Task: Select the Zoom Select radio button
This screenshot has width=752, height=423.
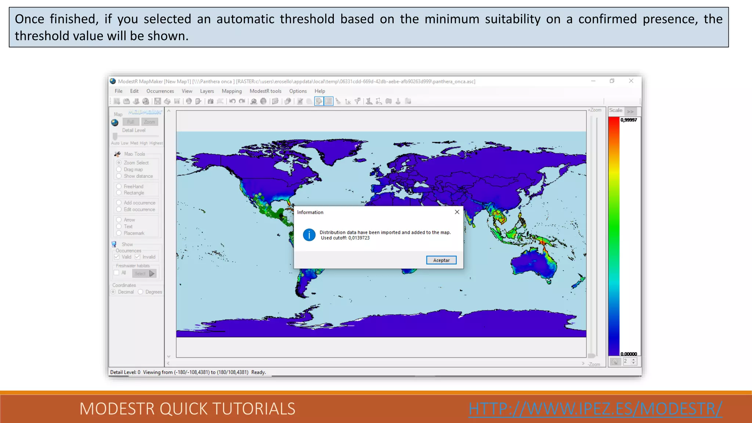Action: pos(119,163)
